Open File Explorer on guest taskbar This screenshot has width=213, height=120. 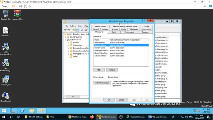pyautogui.click(x=32, y=111)
